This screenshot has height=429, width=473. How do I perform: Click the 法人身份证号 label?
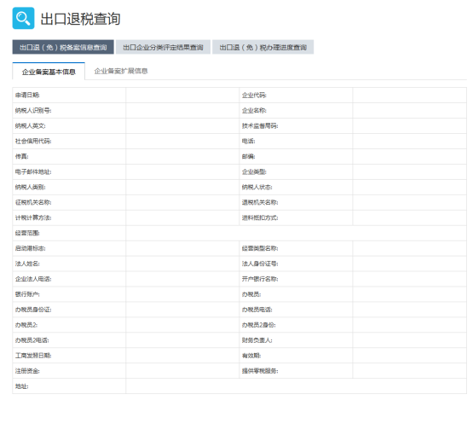click(x=260, y=264)
